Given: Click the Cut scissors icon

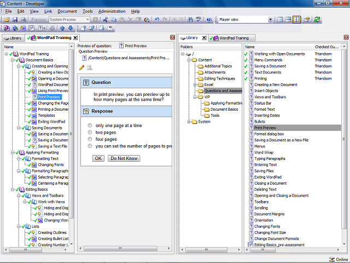Looking at the screenshot, I should (x=106, y=20).
